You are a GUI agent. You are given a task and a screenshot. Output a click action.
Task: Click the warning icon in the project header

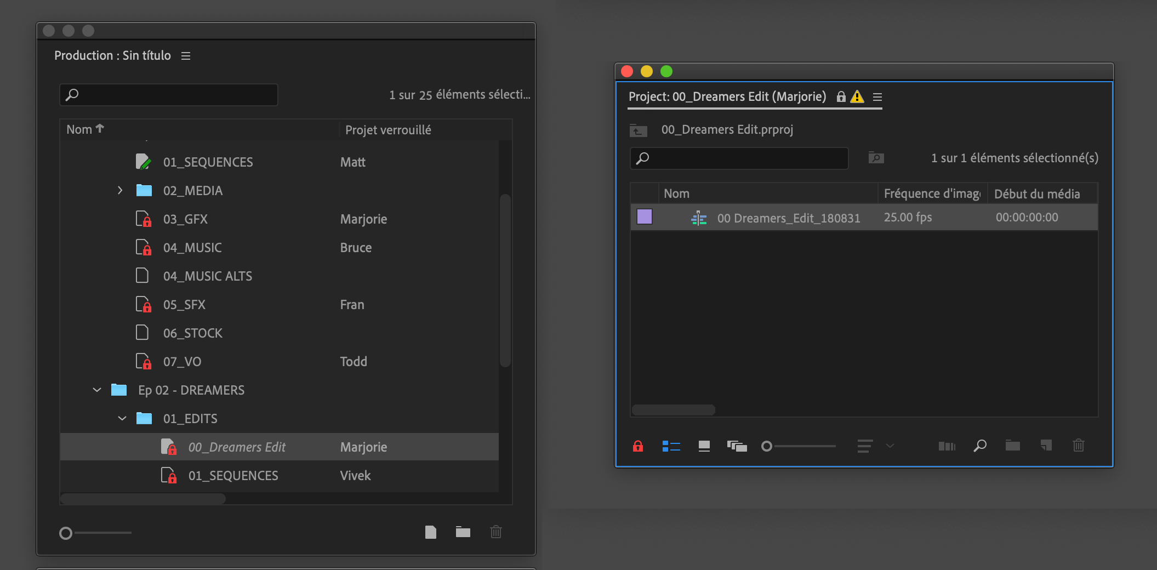pyautogui.click(x=857, y=97)
